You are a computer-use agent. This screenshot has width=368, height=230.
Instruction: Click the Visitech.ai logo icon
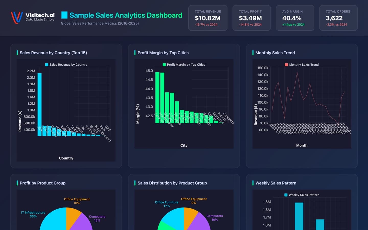(17, 18)
